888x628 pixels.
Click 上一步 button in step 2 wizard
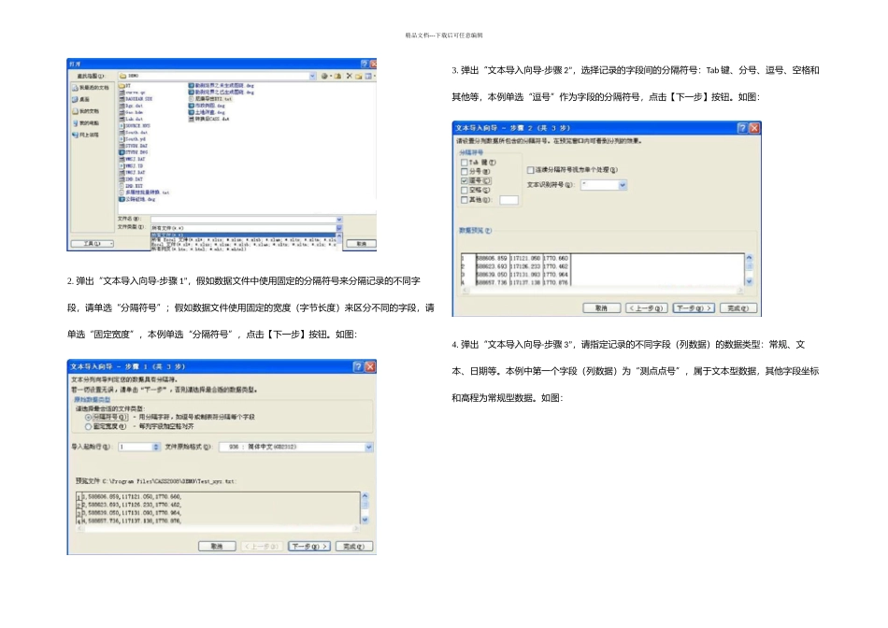click(646, 308)
